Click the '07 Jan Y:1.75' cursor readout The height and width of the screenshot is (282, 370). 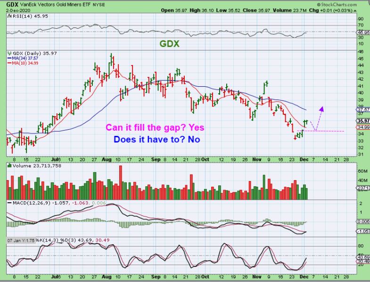[21, 241]
